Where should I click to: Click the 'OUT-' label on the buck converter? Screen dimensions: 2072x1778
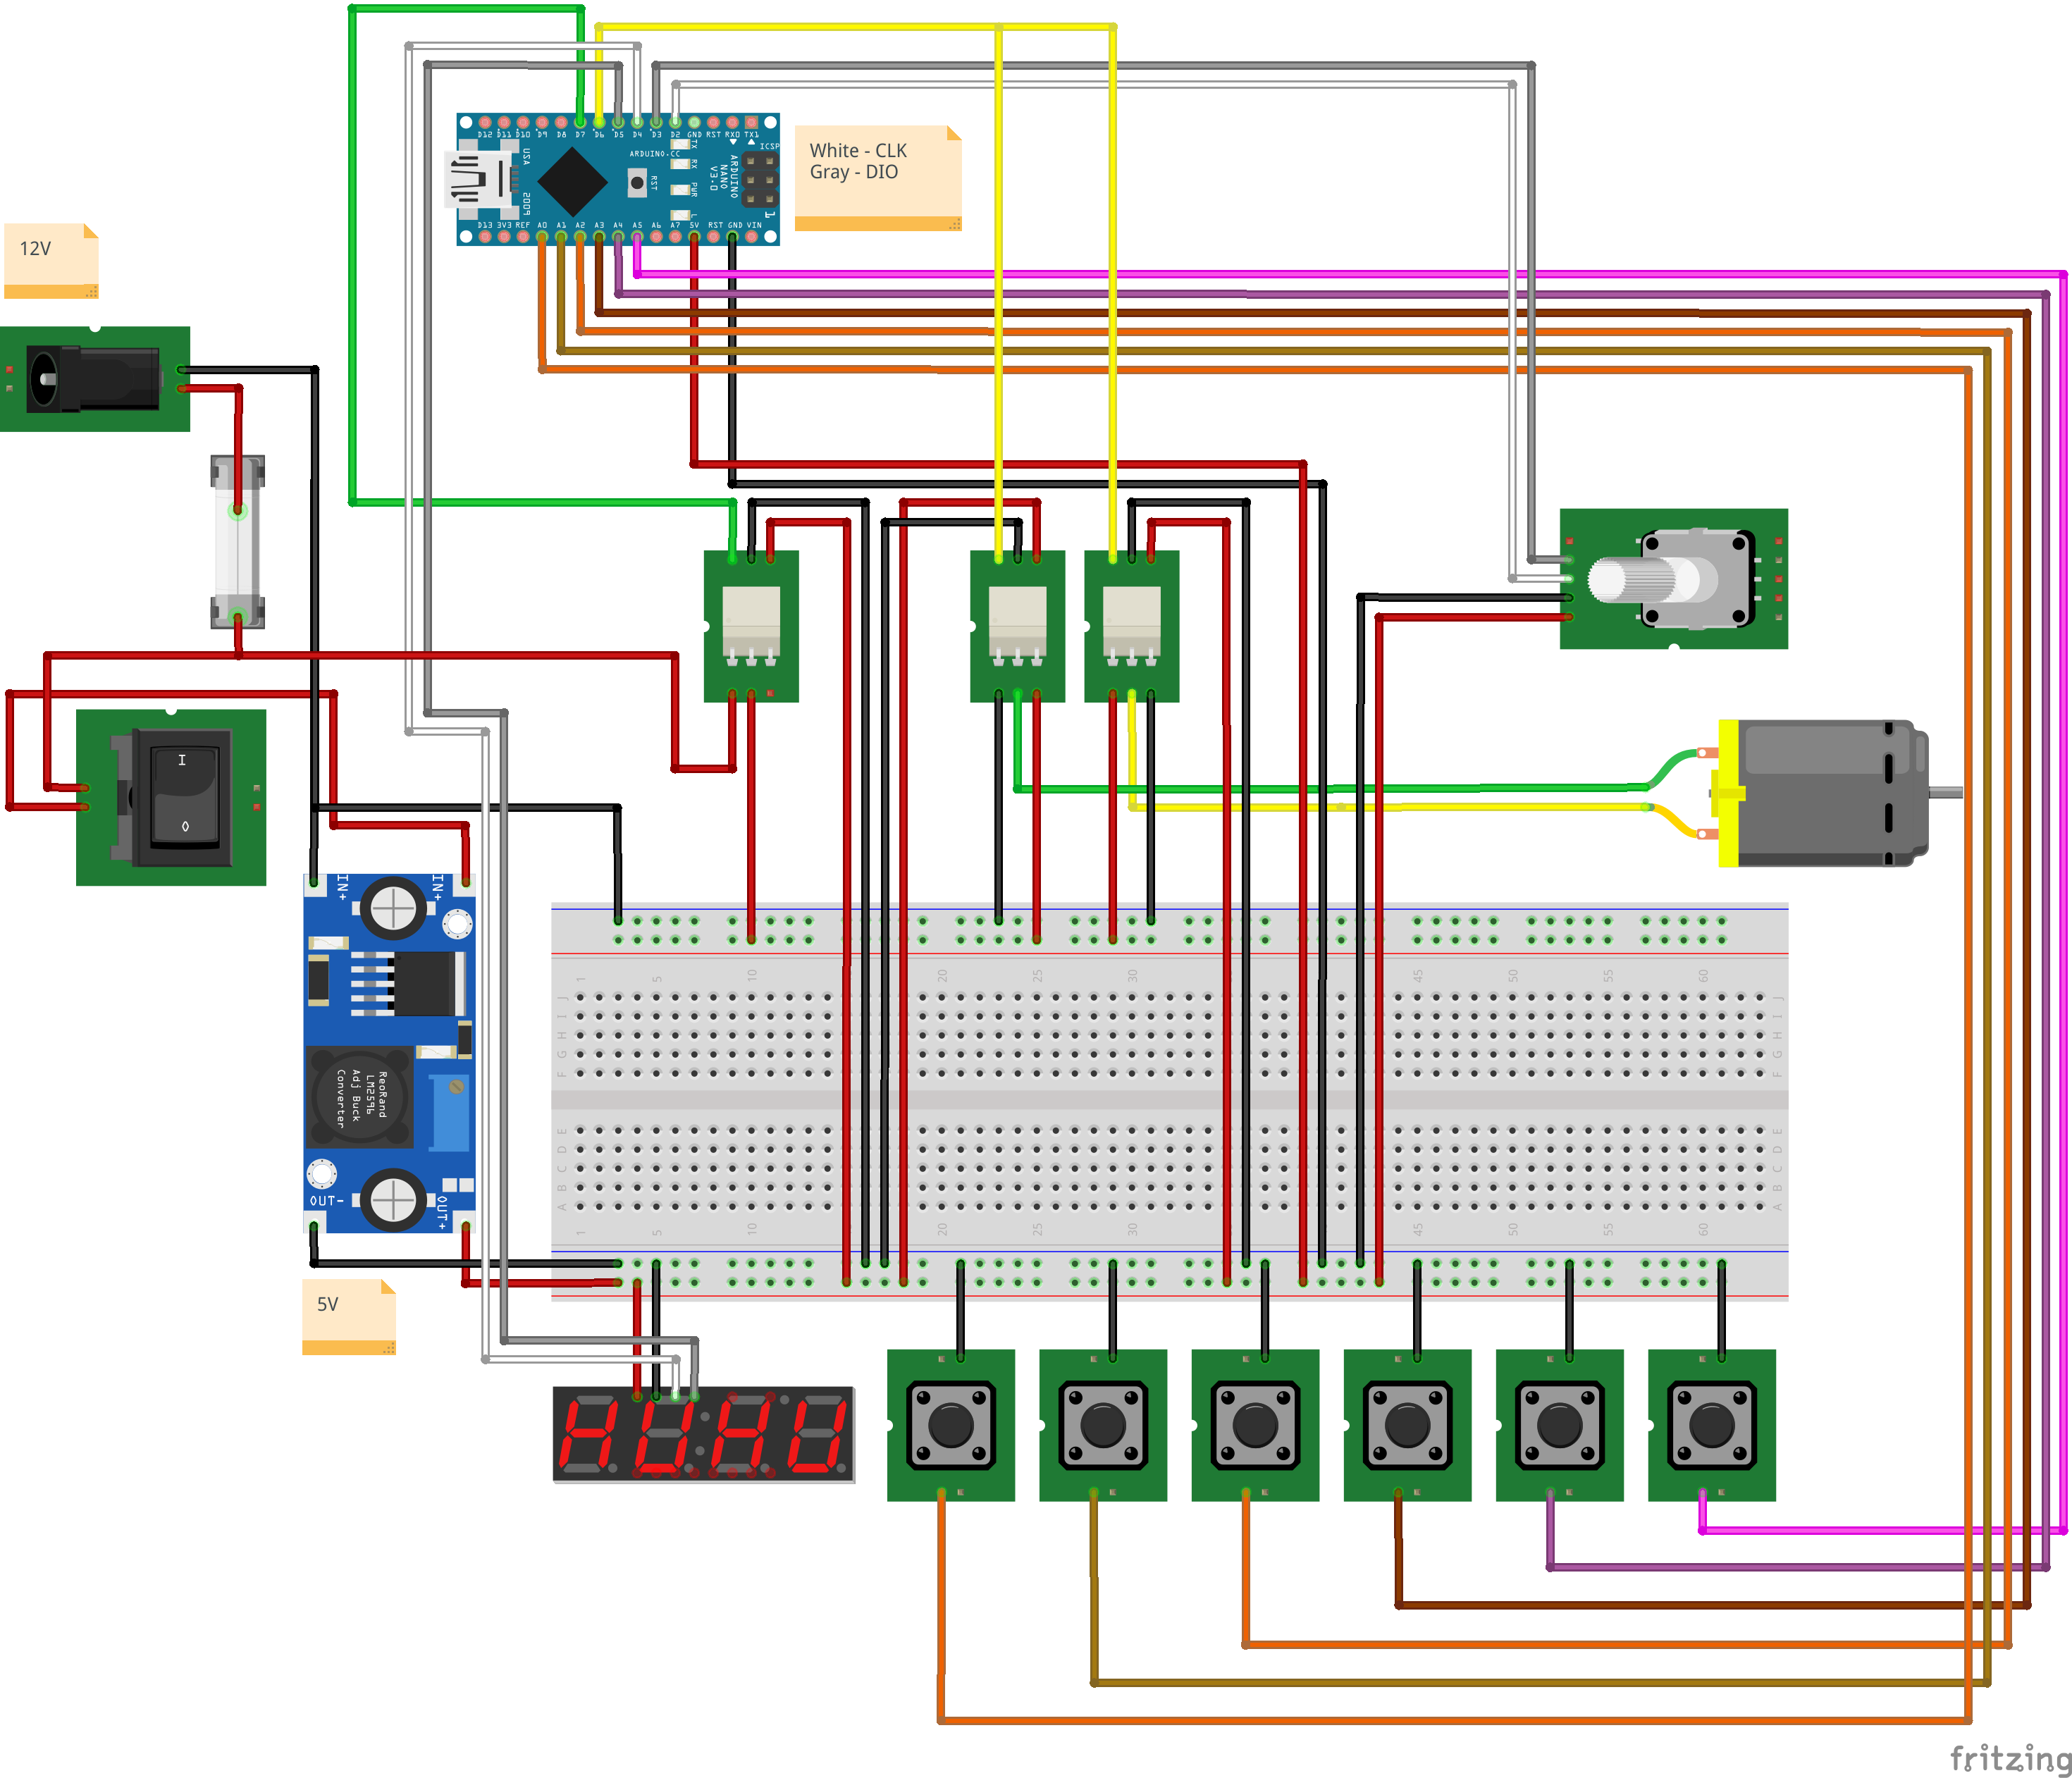click(x=326, y=1201)
